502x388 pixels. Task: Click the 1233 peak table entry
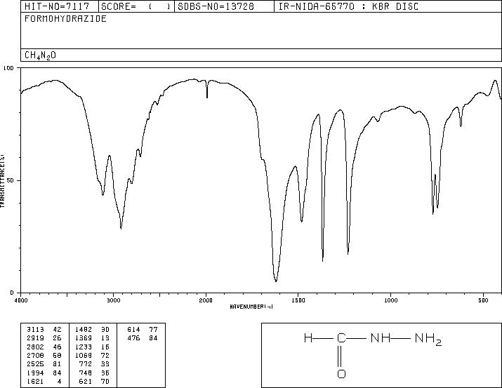click(x=92, y=347)
